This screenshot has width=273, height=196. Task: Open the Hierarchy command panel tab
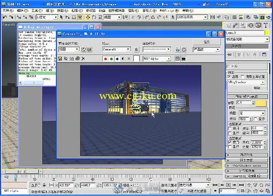point(243,25)
